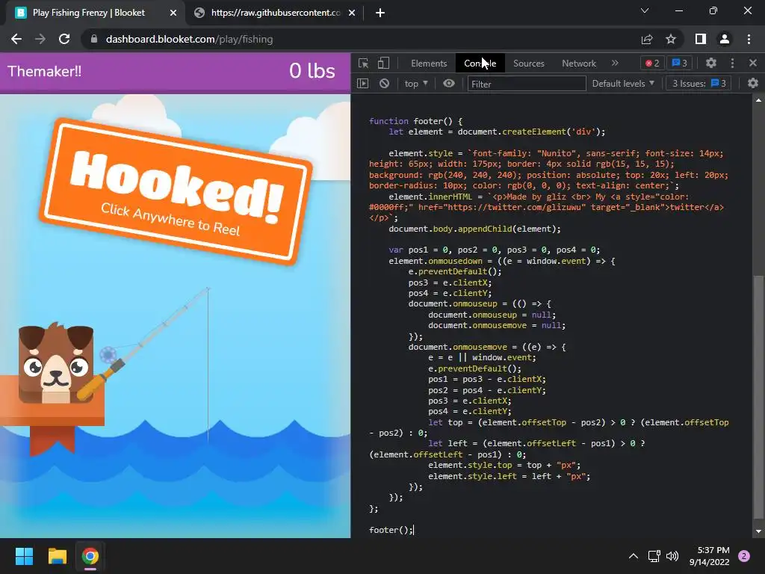Open the Windows Start menu
This screenshot has width=765, height=574.
coord(24,556)
